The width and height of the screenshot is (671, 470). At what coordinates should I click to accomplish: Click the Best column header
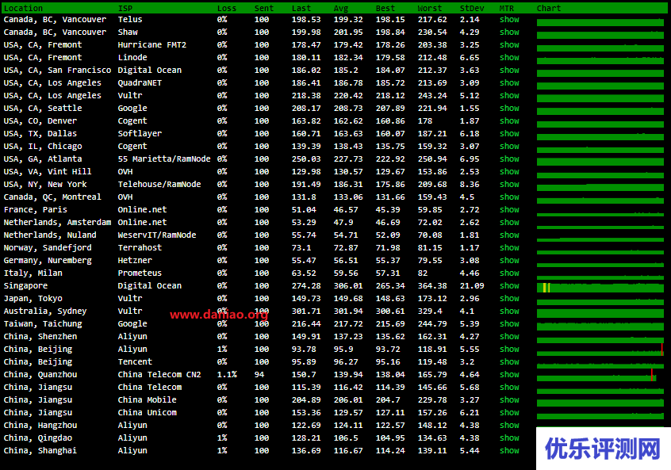click(x=385, y=8)
